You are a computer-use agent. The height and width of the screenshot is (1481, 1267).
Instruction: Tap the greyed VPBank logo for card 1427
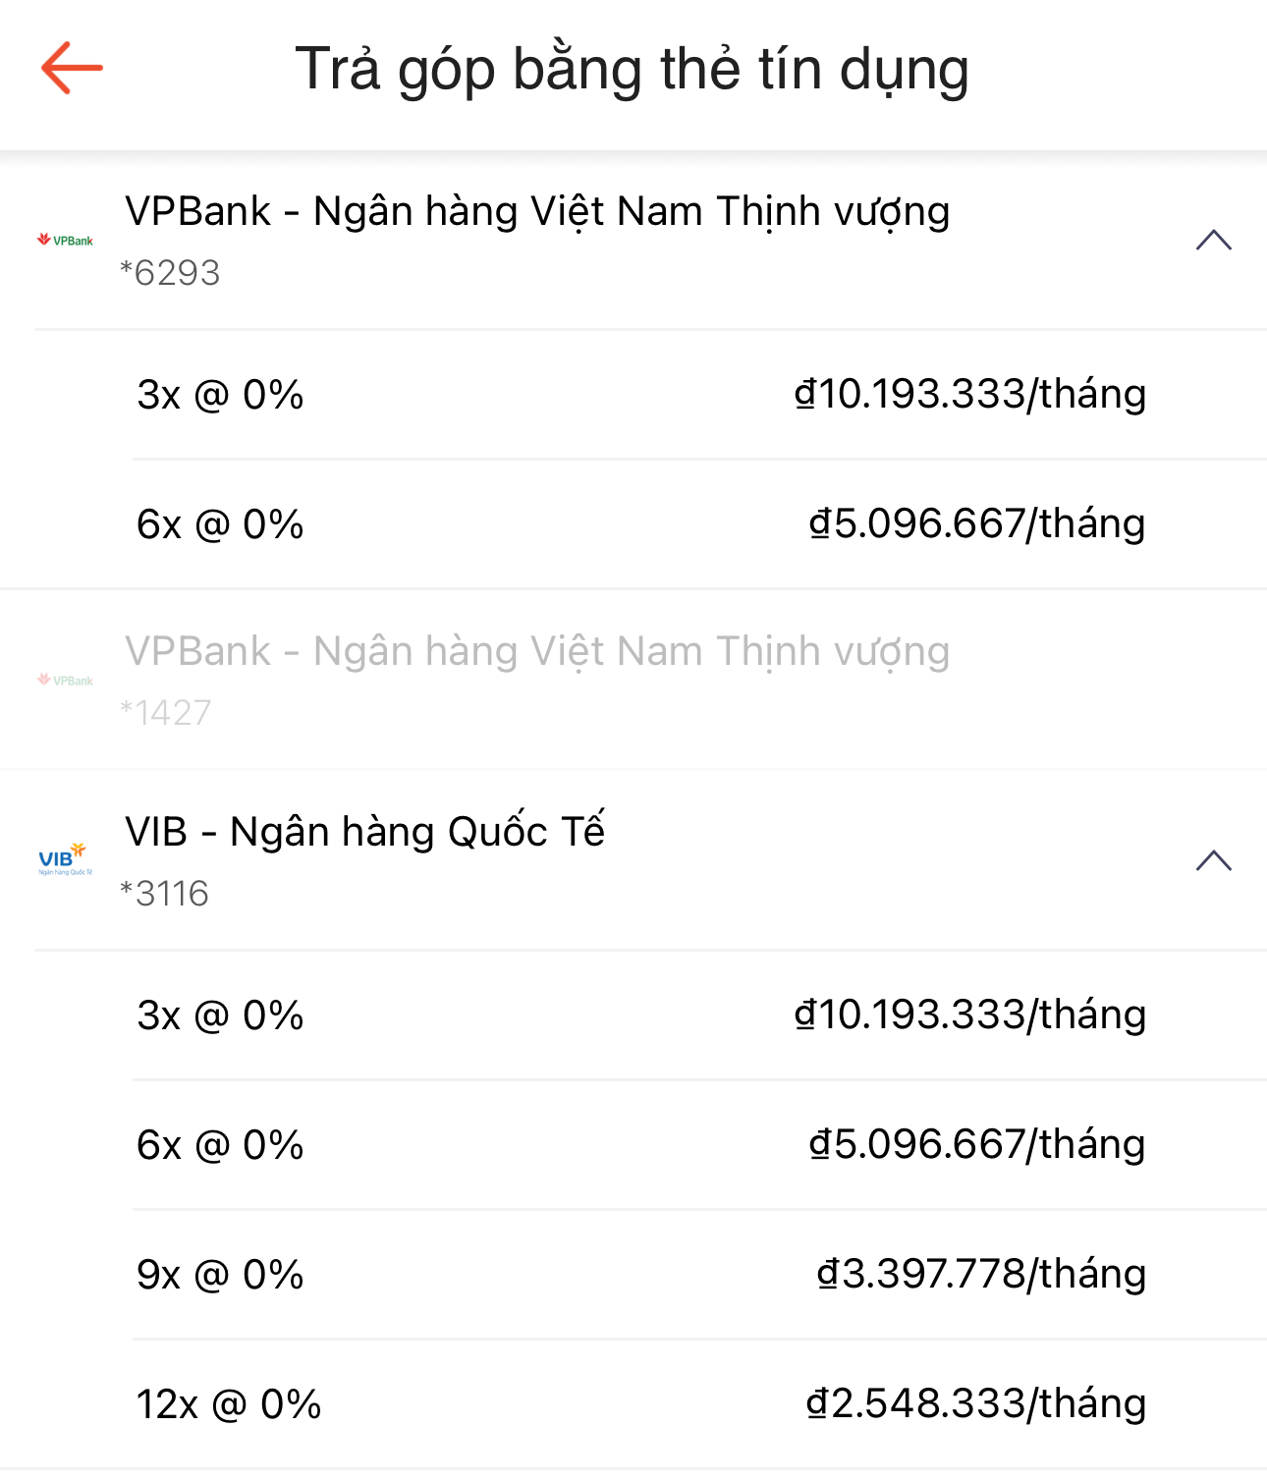(x=65, y=680)
